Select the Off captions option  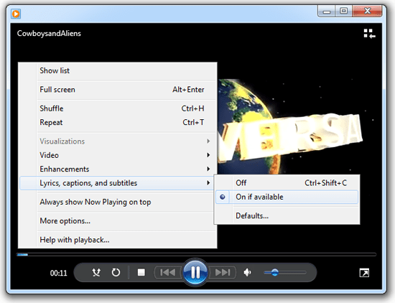pos(287,183)
